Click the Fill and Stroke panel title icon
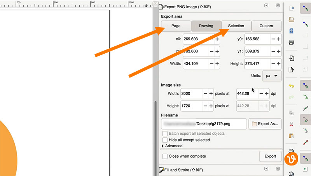Screen dimensions: 311x176 pyautogui.click(x=161, y=170)
